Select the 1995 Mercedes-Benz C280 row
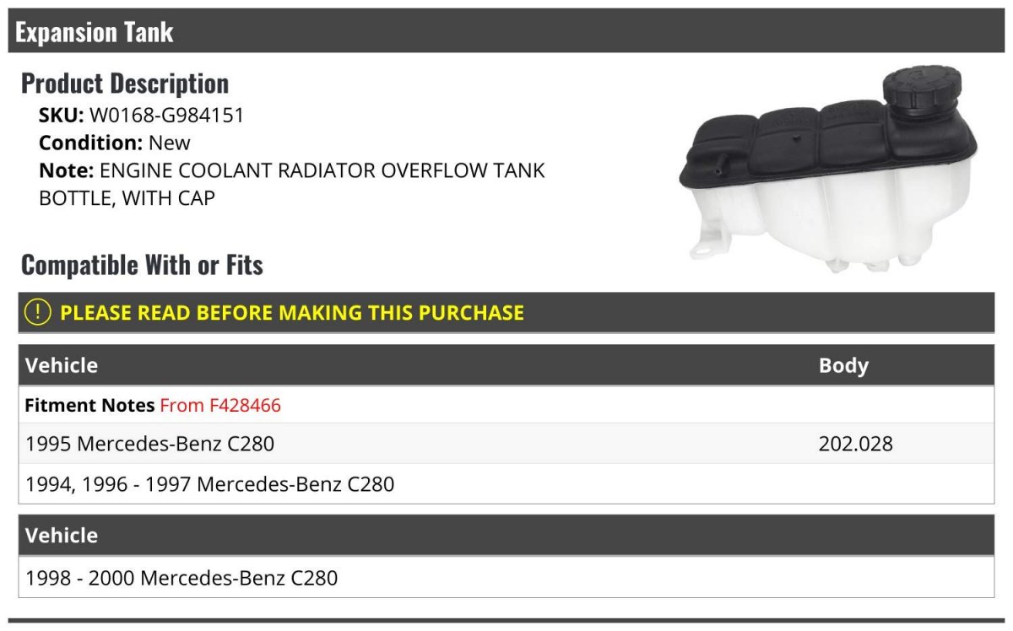This screenshot has height=631, width=1013. pos(506,443)
